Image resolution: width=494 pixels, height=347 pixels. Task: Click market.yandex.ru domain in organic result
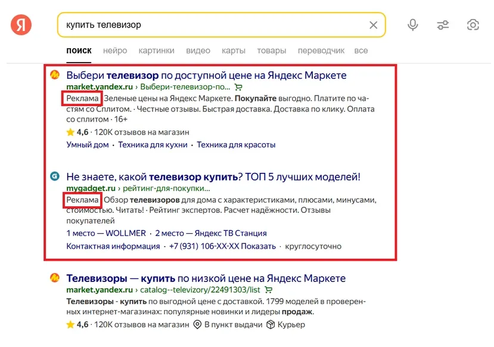click(100, 290)
